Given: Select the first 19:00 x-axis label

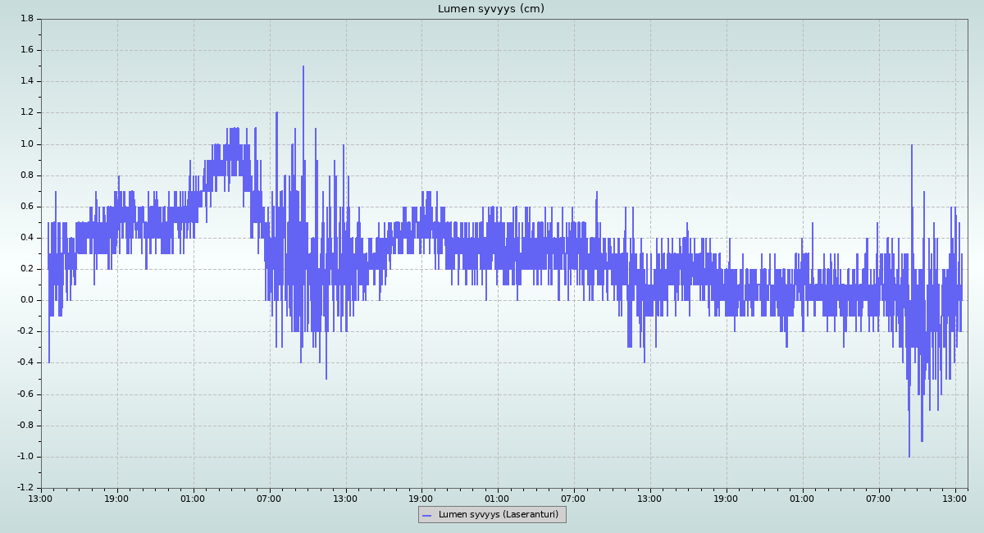Looking at the screenshot, I should tap(116, 499).
